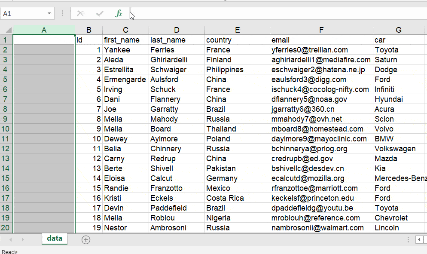The width and height of the screenshot is (427, 254).
Task: Select column E header
Action: coord(238,30)
